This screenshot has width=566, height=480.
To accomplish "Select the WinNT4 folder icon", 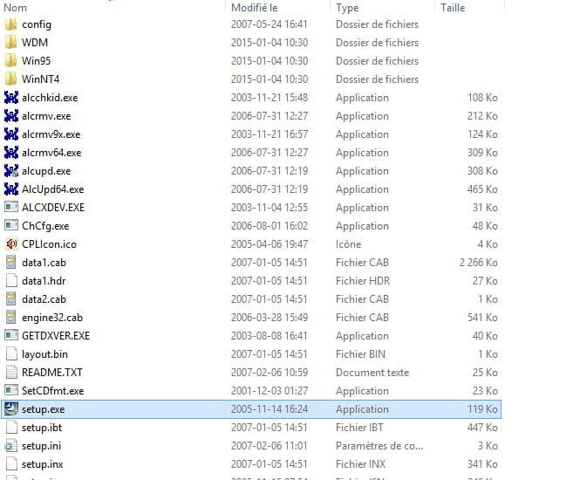I will [10, 79].
